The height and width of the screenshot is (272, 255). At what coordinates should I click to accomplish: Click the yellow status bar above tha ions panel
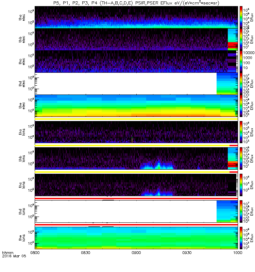click(136, 119)
